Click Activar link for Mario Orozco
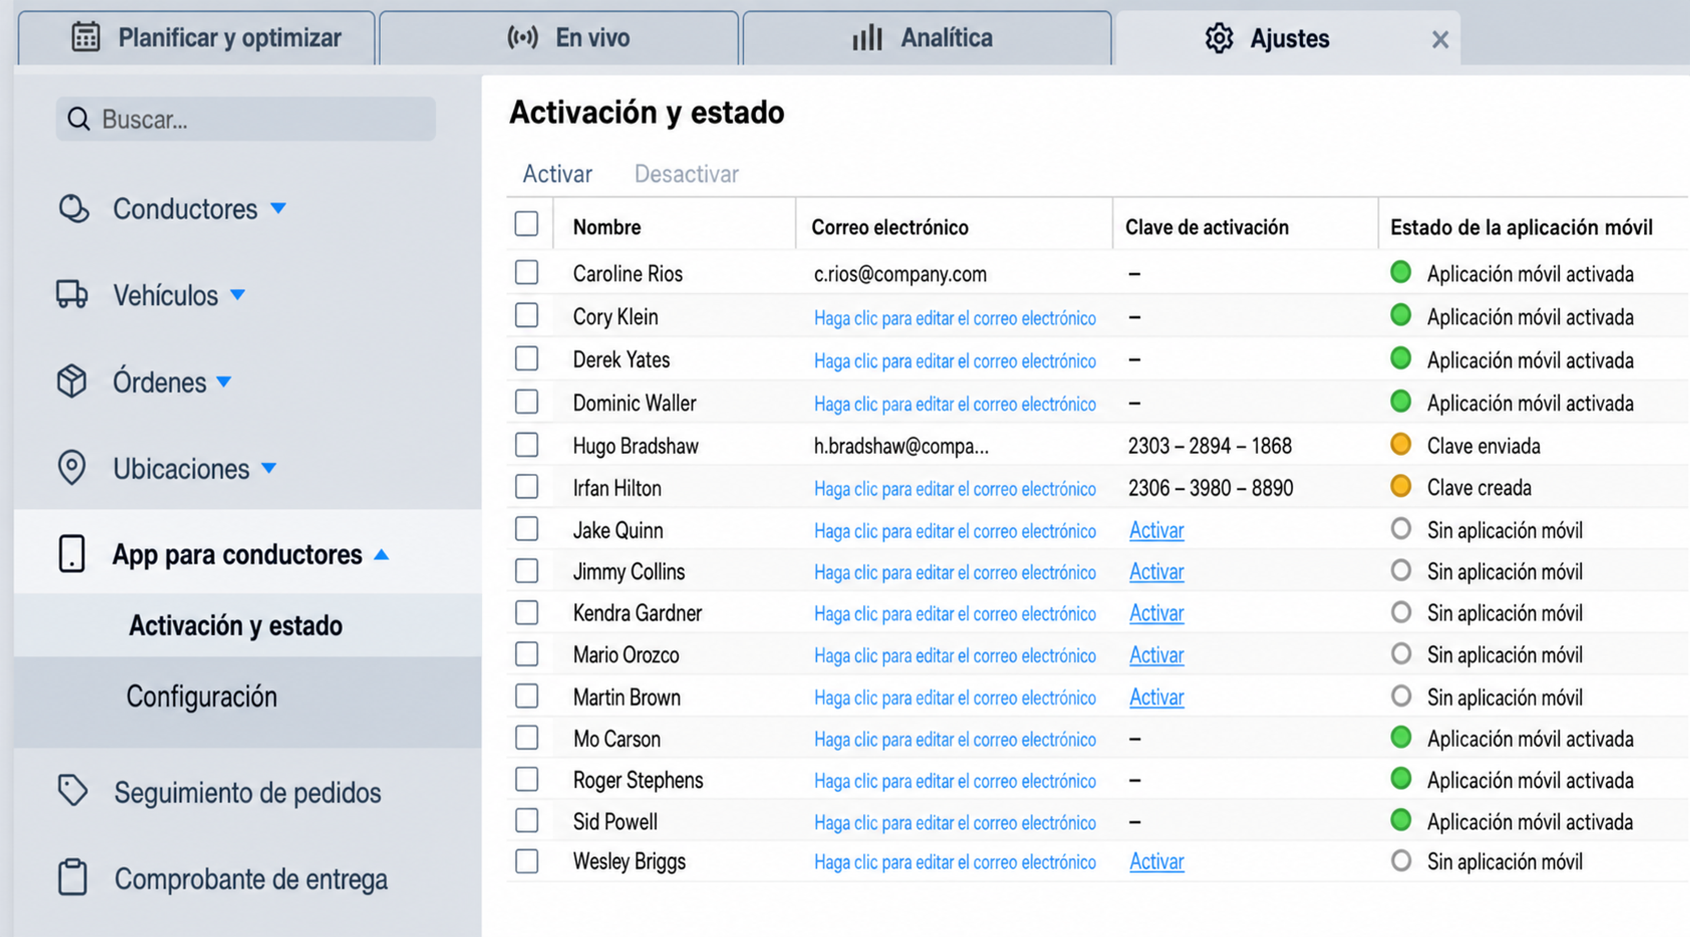The height and width of the screenshot is (937, 1690). coord(1156,655)
